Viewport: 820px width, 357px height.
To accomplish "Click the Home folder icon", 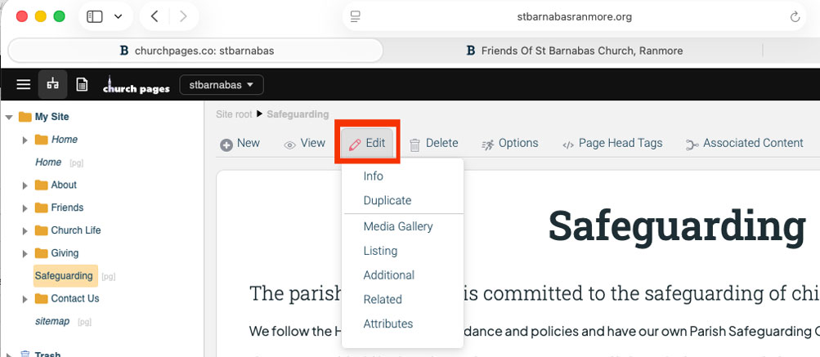I will (42, 140).
